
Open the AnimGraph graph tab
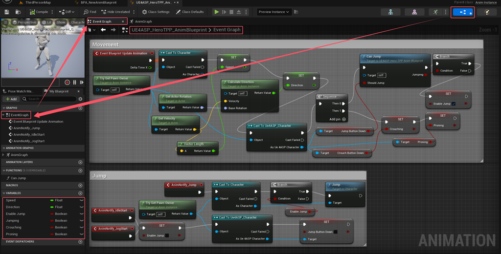click(140, 21)
